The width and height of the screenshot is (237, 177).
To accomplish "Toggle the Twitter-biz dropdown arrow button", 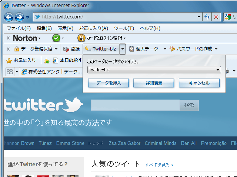I will pos(123,49).
